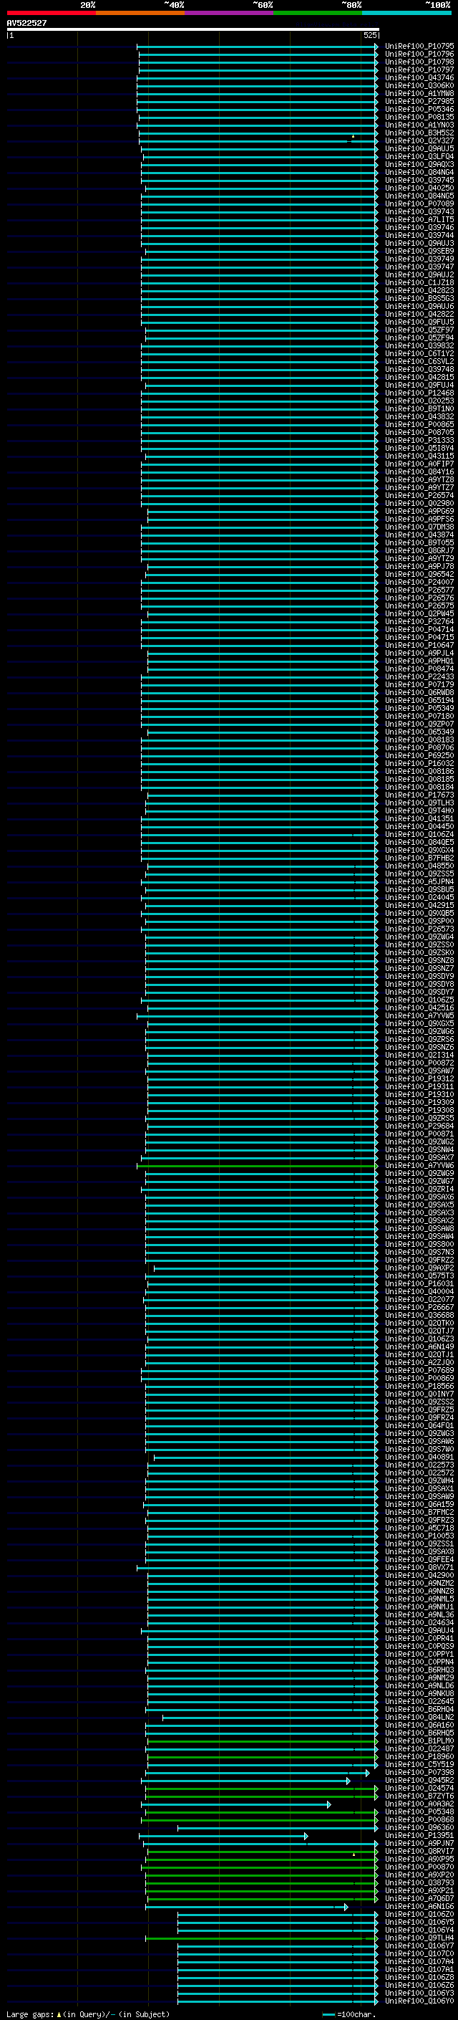Open hit label UniRef100_B3H5S2

pyautogui.click(x=419, y=133)
